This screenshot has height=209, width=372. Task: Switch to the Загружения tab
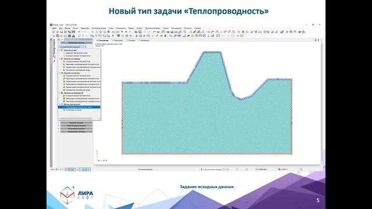coord(118,40)
